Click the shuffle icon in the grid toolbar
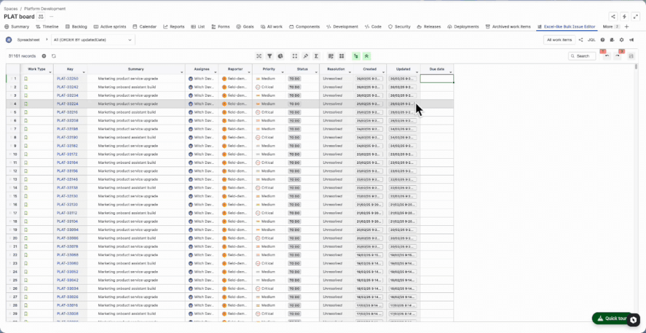Viewport: 646px width, 333px height. [259, 56]
